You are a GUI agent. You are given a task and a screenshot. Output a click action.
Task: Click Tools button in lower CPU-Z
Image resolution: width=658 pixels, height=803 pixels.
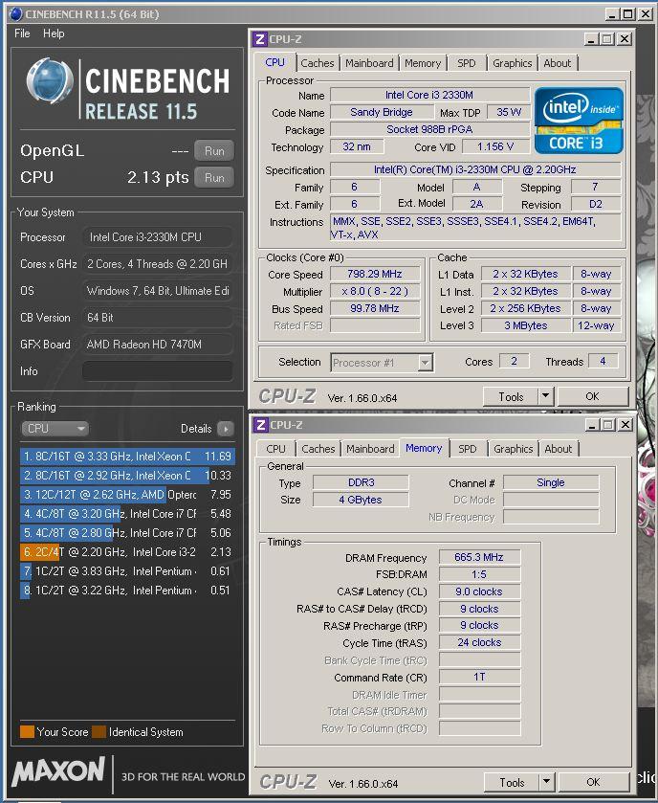tap(512, 783)
